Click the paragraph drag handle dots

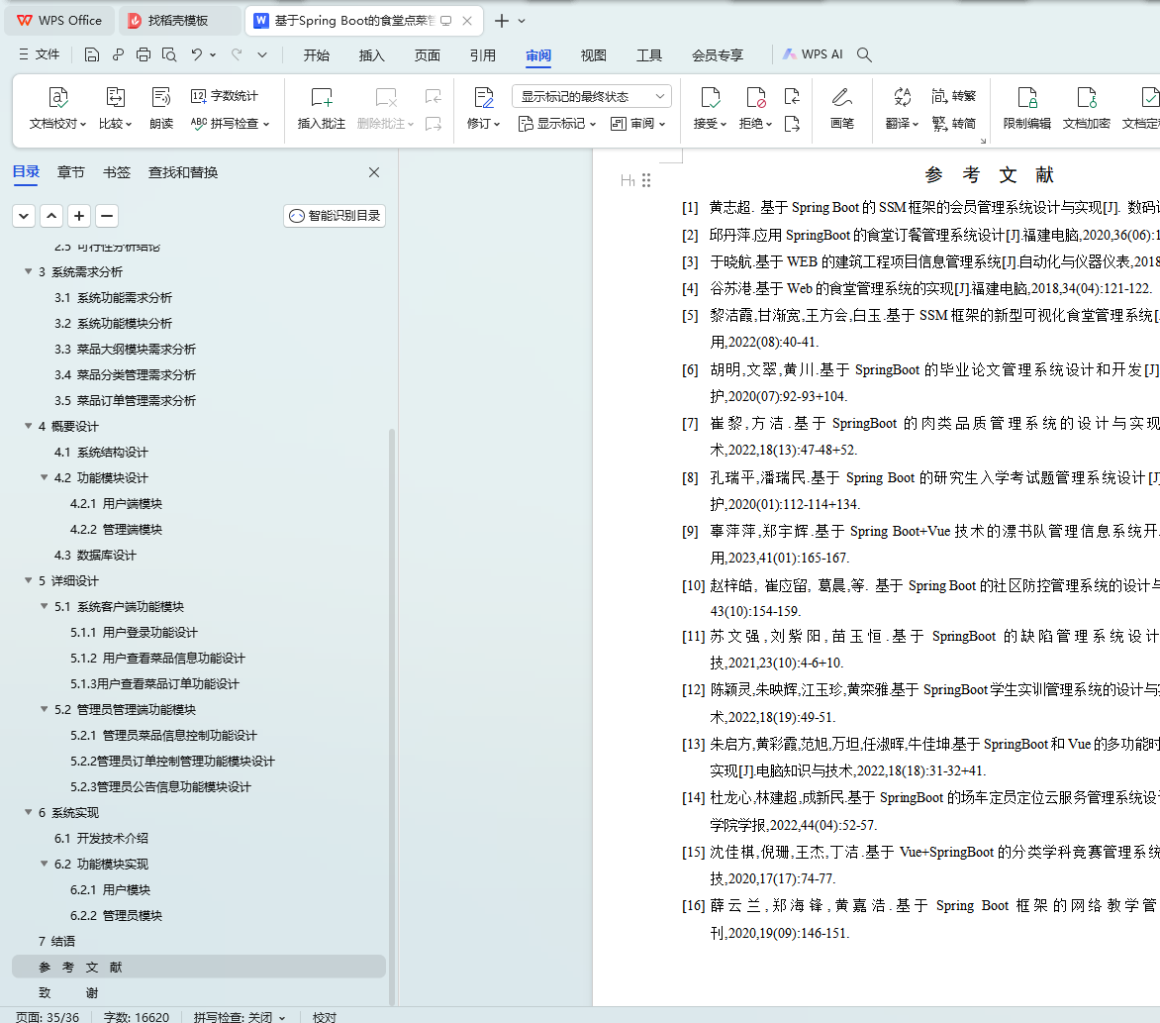pos(646,180)
